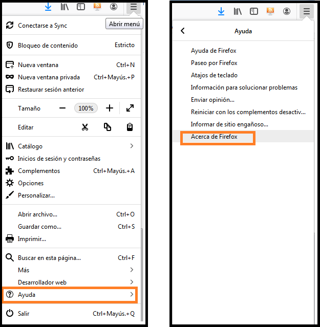Click the Paste clipboard icon in Editar row
The image size is (320, 327).
point(130,127)
